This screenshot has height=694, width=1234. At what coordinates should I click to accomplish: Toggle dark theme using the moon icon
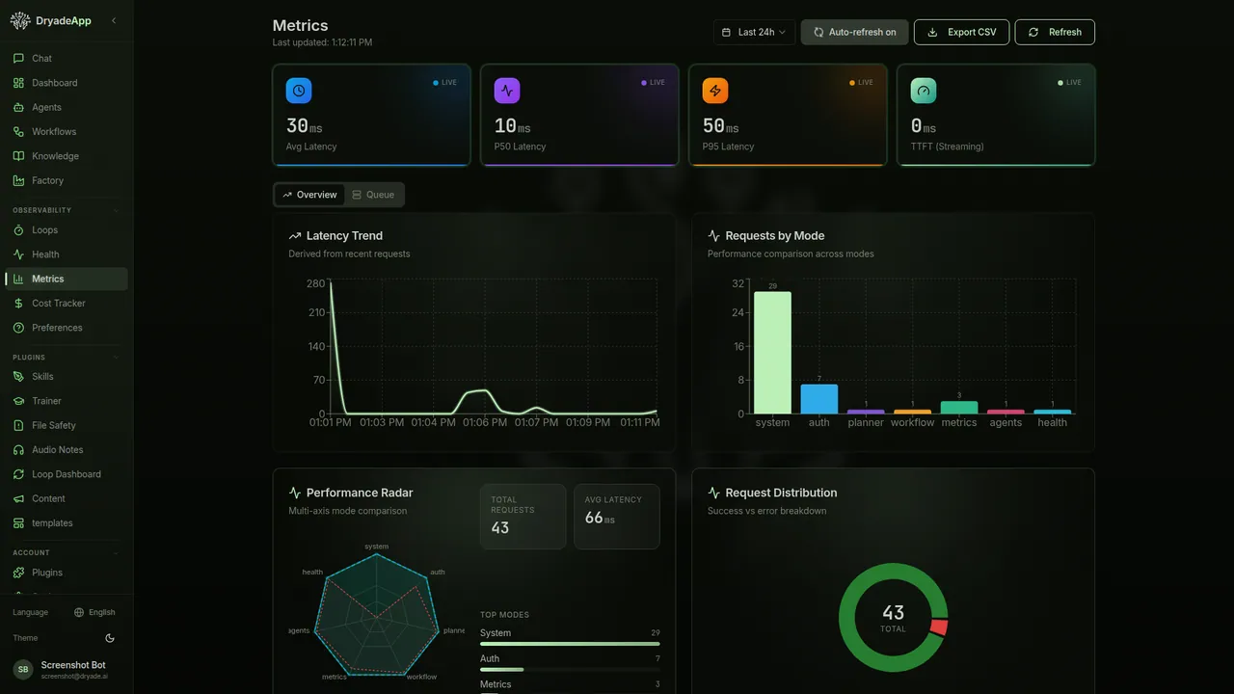(109, 637)
